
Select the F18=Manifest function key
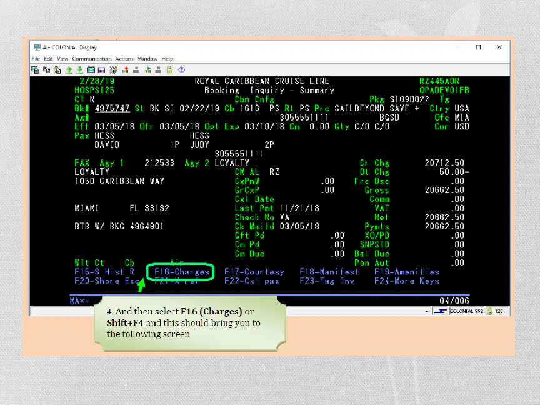pyautogui.click(x=329, y=272)
